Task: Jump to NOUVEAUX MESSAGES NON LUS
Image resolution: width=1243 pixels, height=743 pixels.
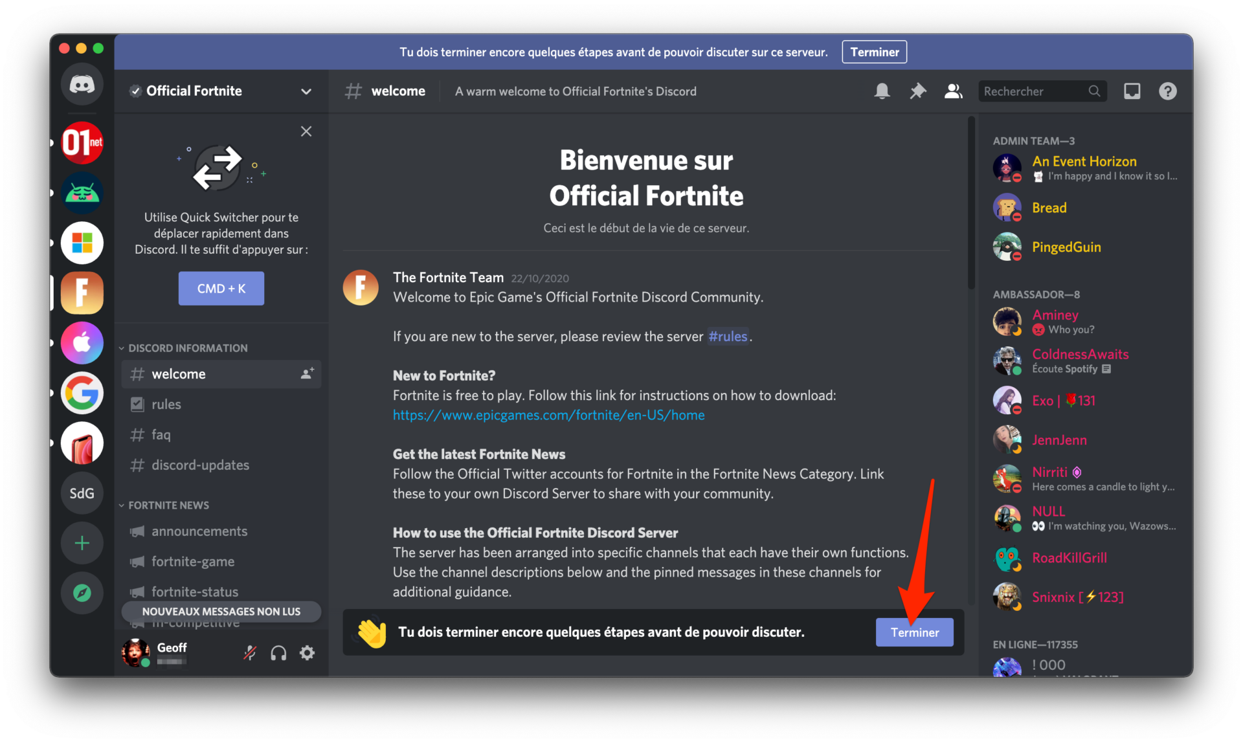Action: point(221,612)
